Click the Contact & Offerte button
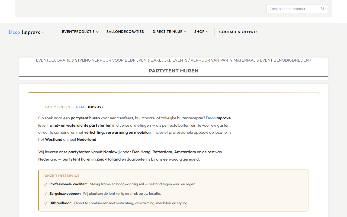 point(239,32)
